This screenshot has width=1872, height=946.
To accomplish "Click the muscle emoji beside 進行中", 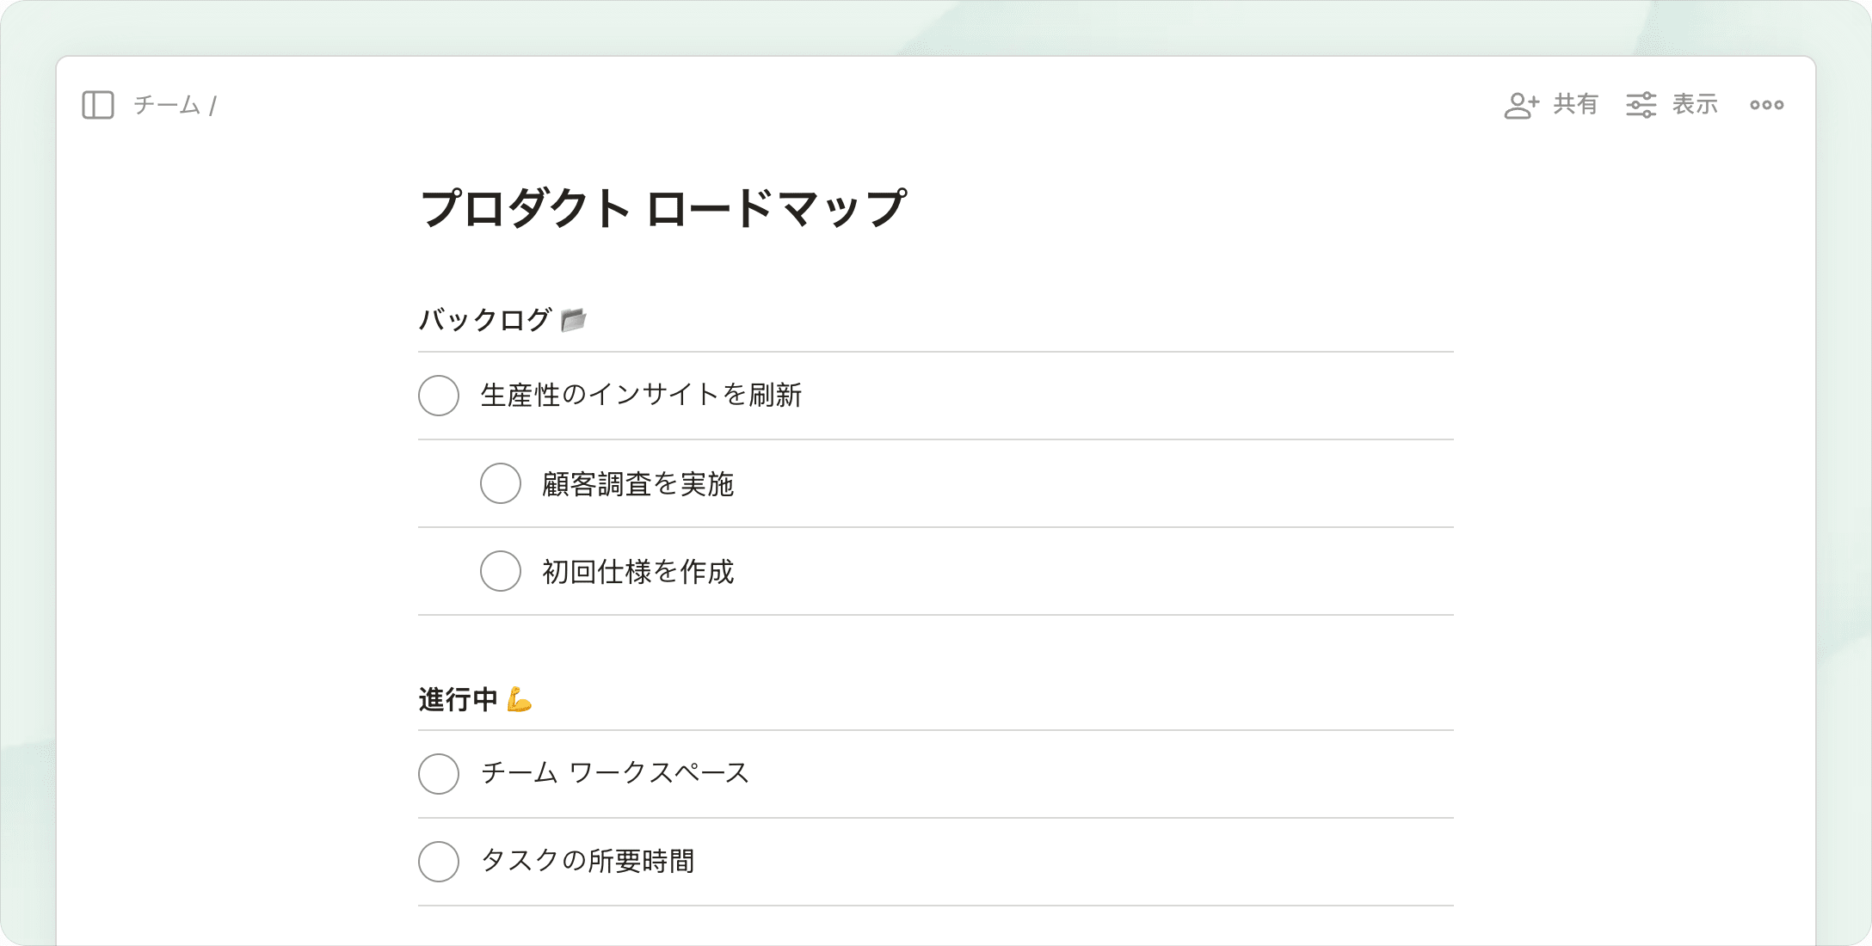I will [520, 699].
